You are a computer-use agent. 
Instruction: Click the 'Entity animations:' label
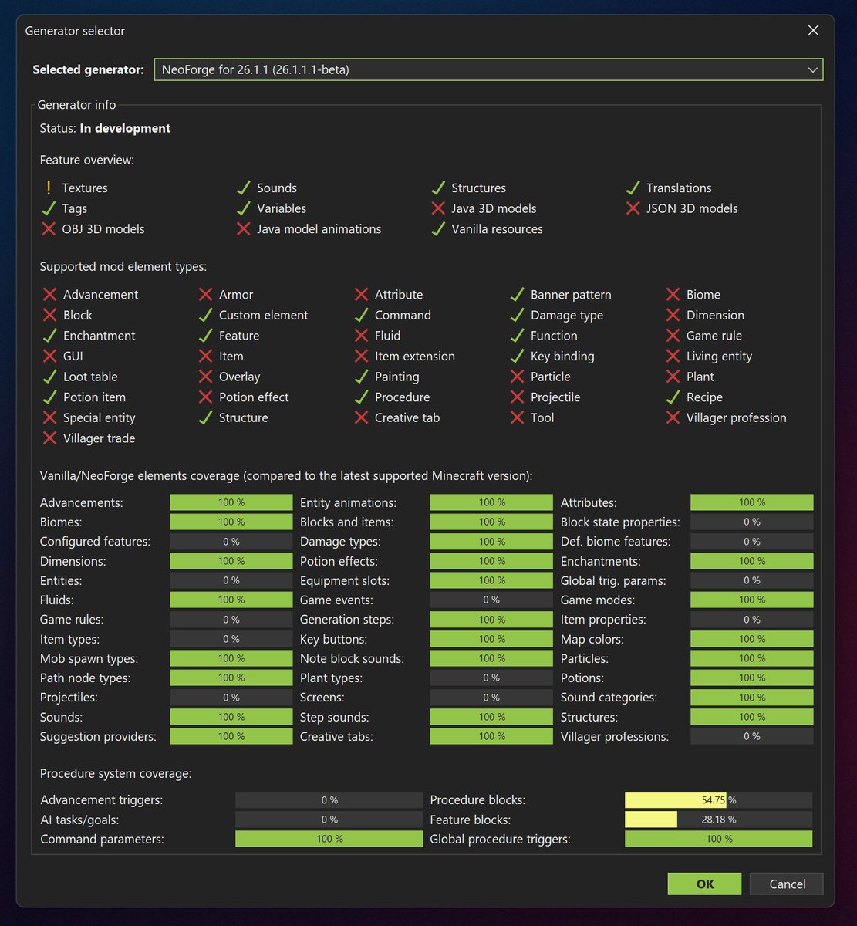pyautogui.click(x=348, y=502)
